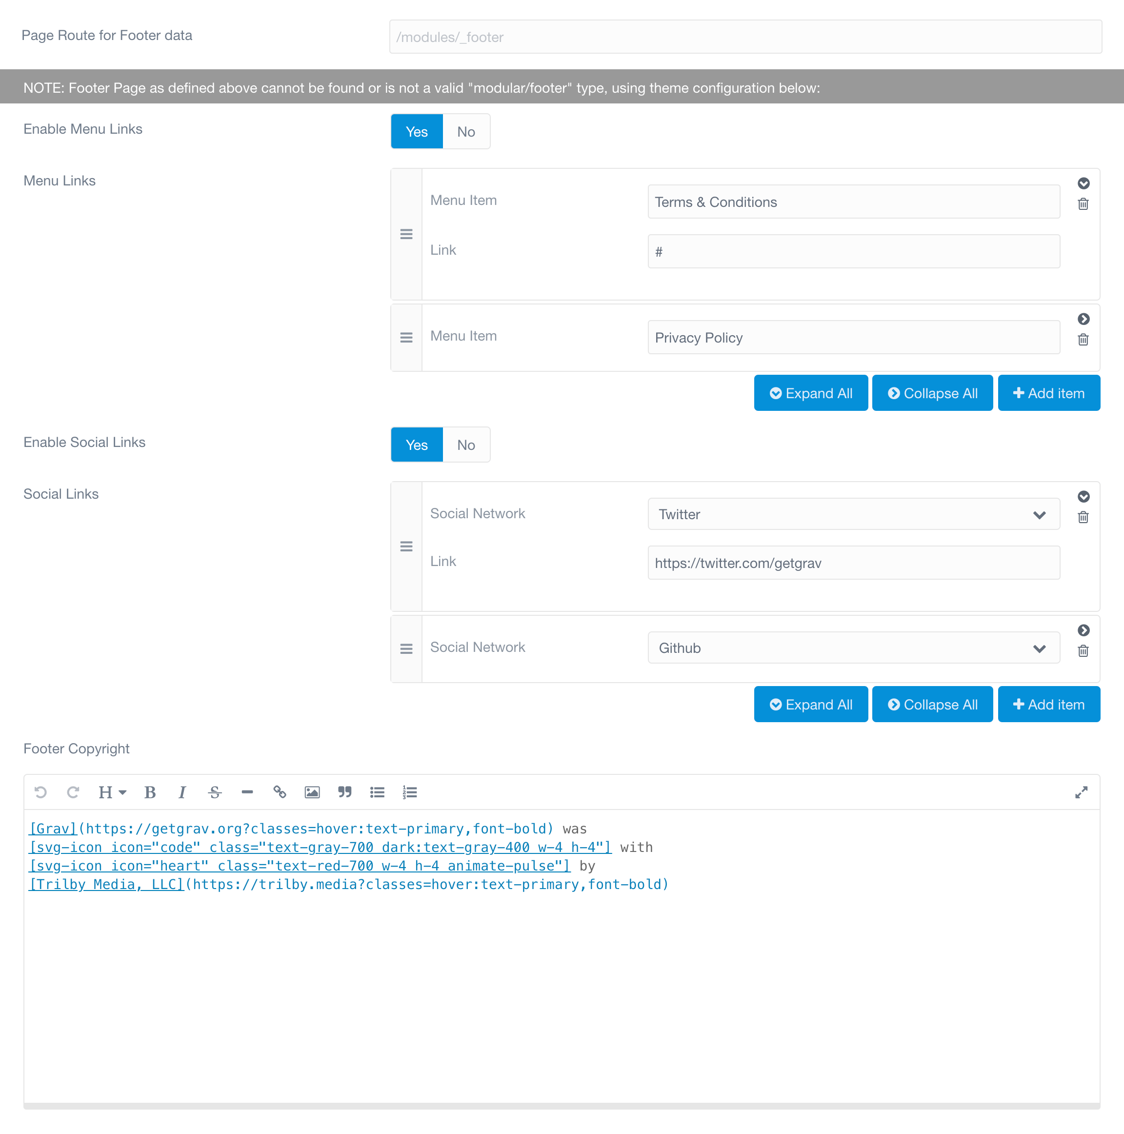Expand All items in Social Links
Image resolution: width=1124 pixels, height=1134 pixels.
click(811, 704)
